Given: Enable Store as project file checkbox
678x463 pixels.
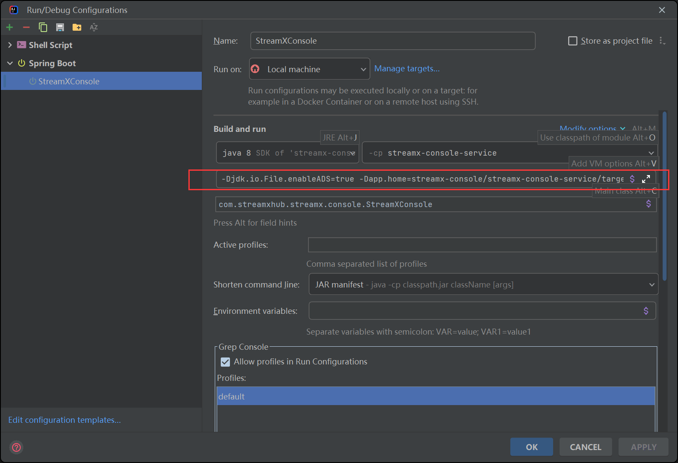Looking at the screenshot, I should click(573, 41).
